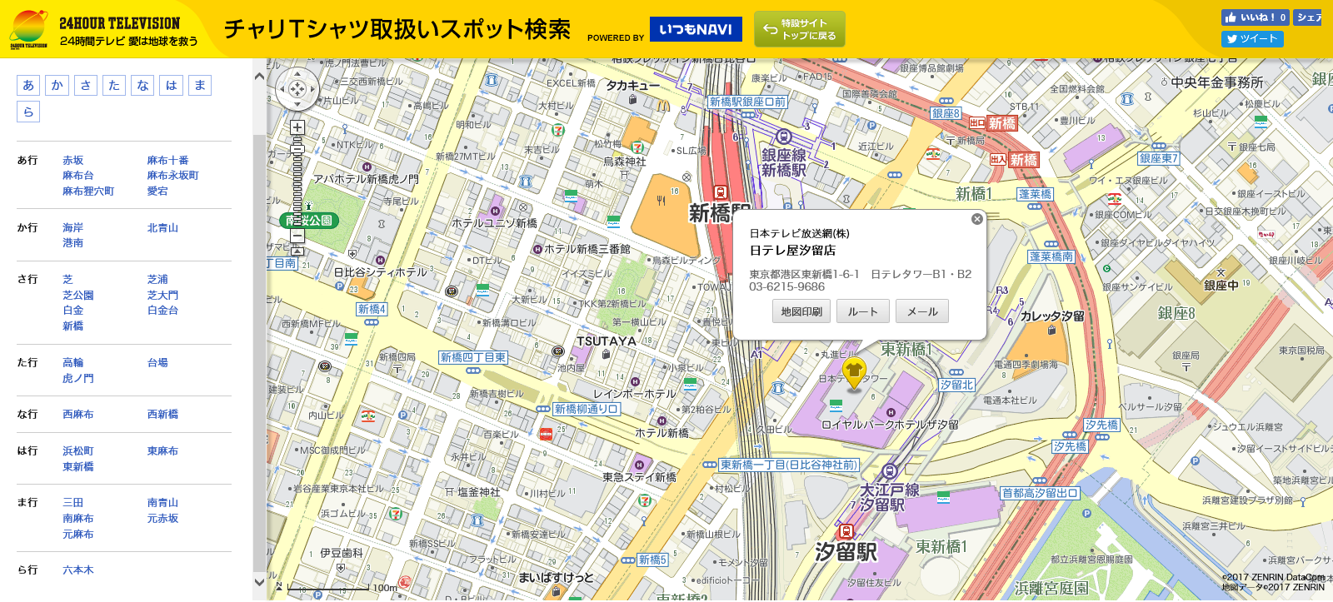Click the 銀座8 bus stop label
The image size is (1333, 602).
946,113
